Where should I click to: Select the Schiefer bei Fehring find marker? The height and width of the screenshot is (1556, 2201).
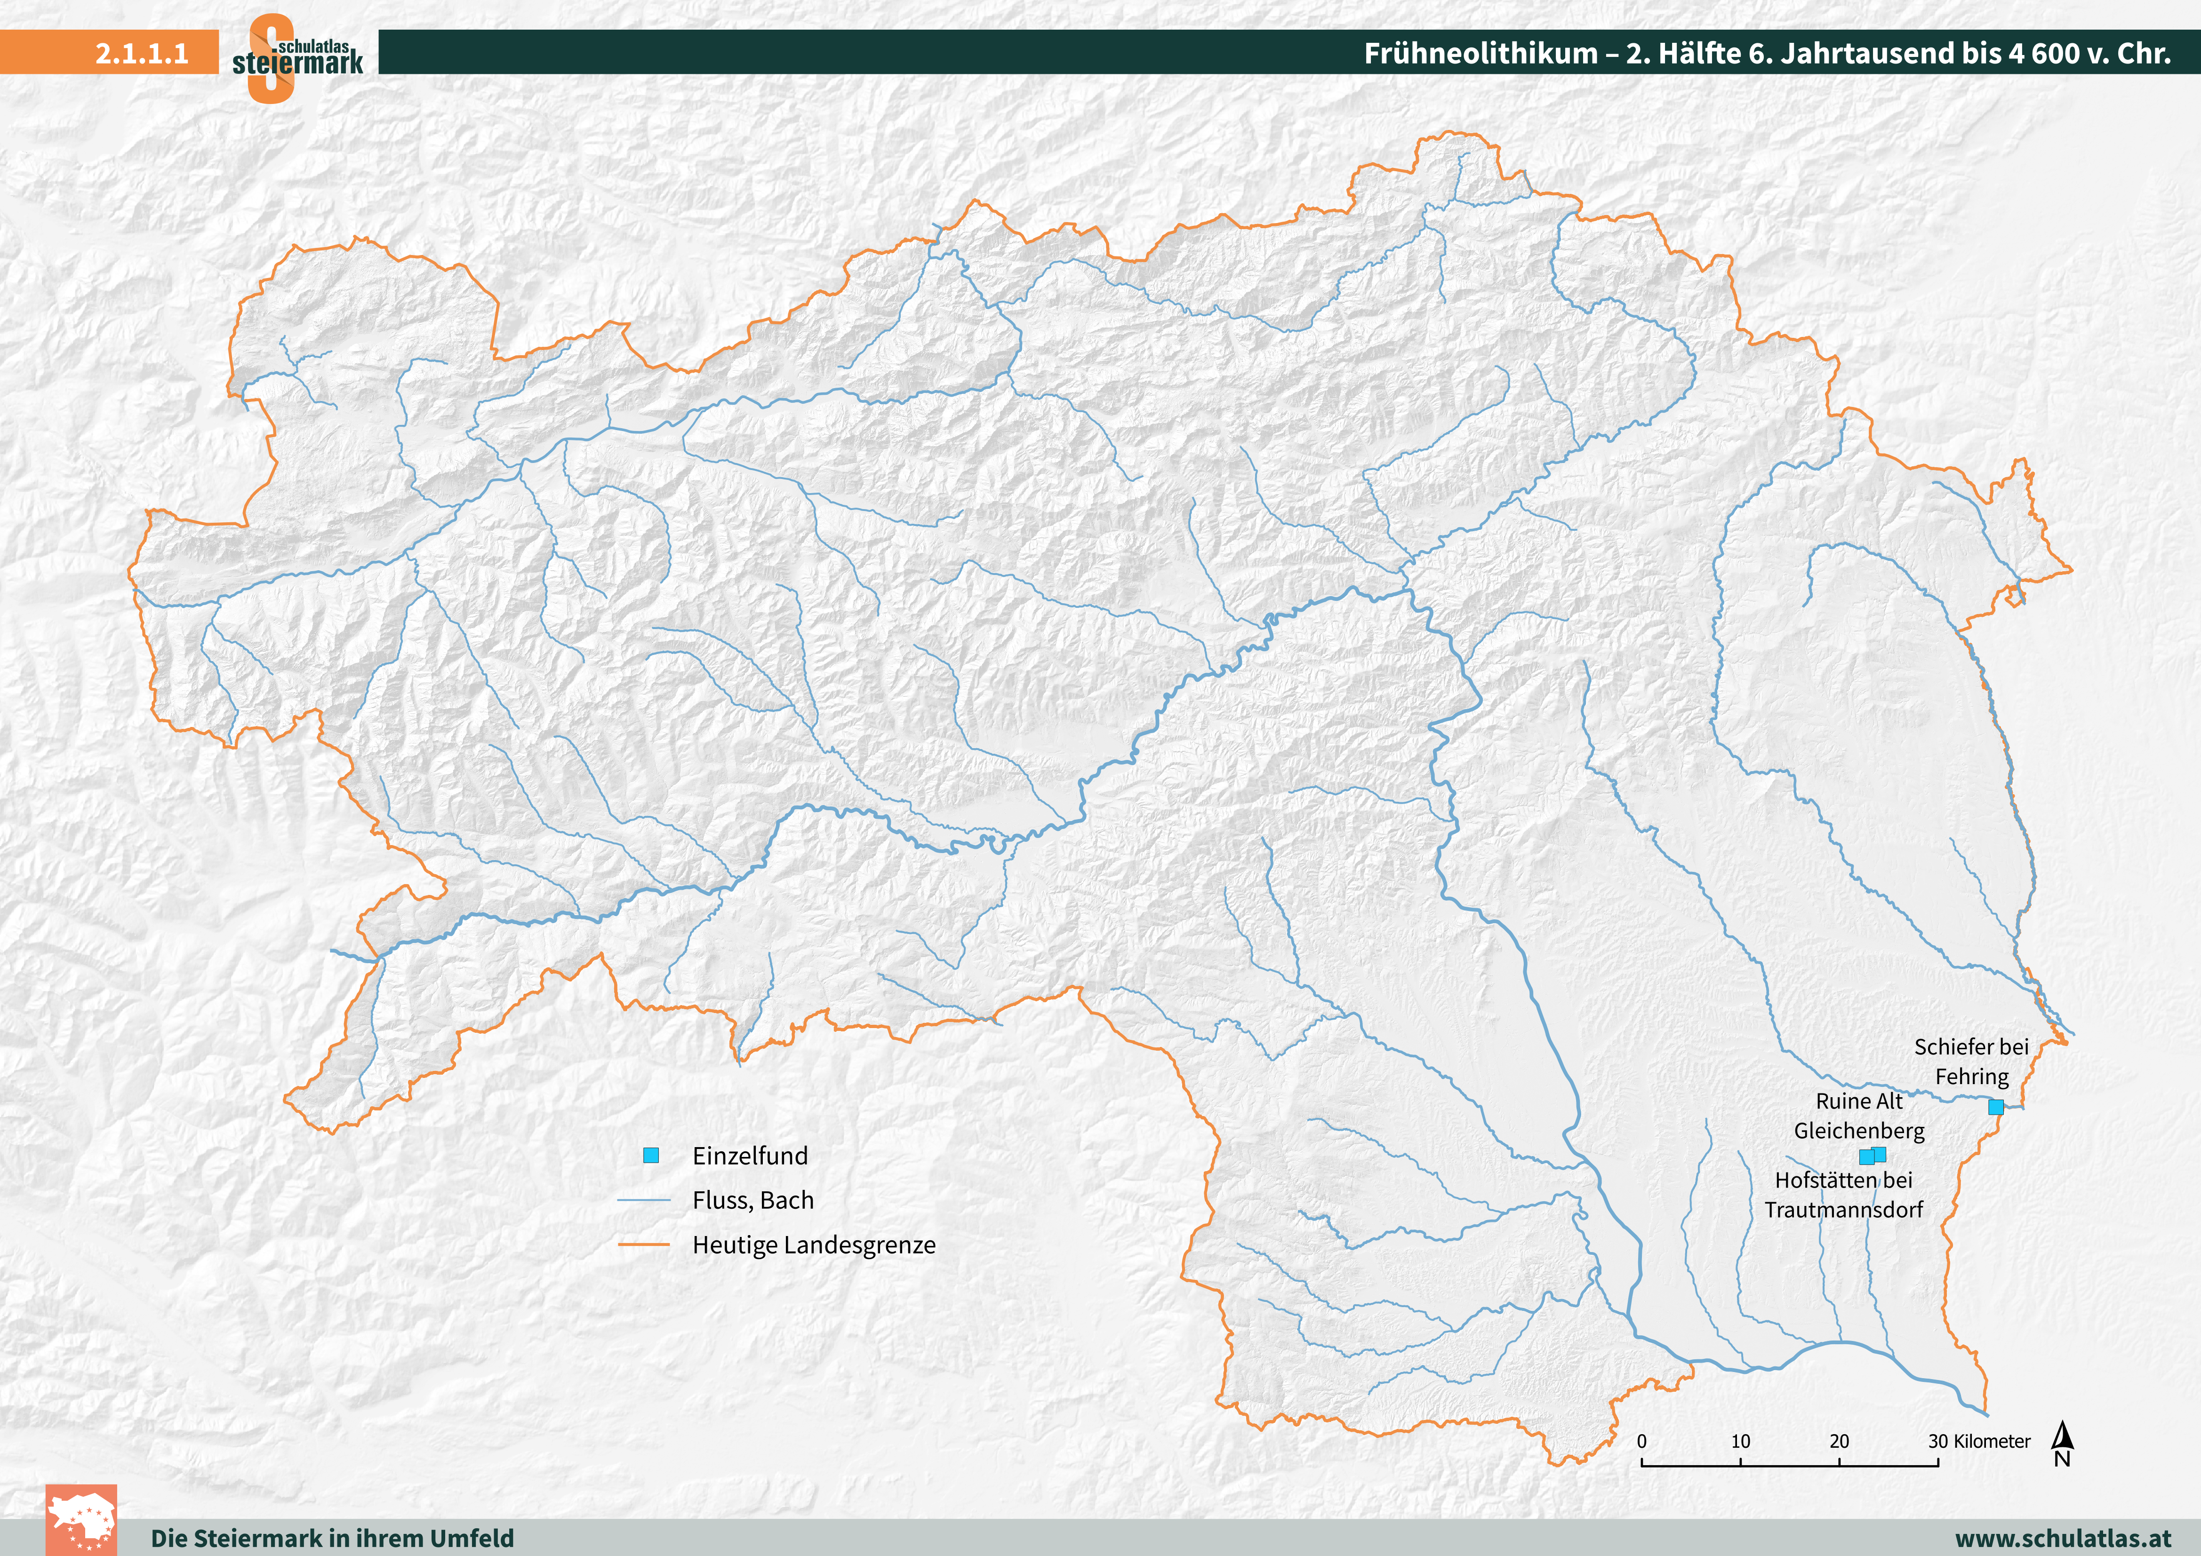click(1996, 1108)
